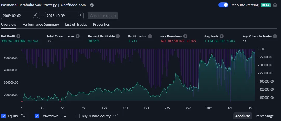This screenshot has height=121, width=281.
Task: Open strategy settings gear icon
Action: [92, 5]
